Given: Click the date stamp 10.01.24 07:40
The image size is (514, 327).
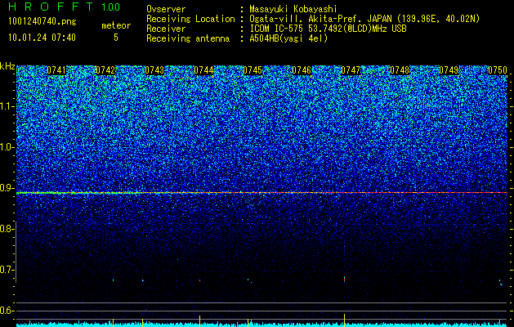Looking at the screenshot, I should coord(42,38).
